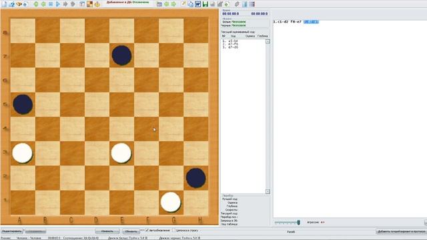Screen dimensions: 427x240
Task: Click the green go-to-start arrow icon
Action: (36, 4)
